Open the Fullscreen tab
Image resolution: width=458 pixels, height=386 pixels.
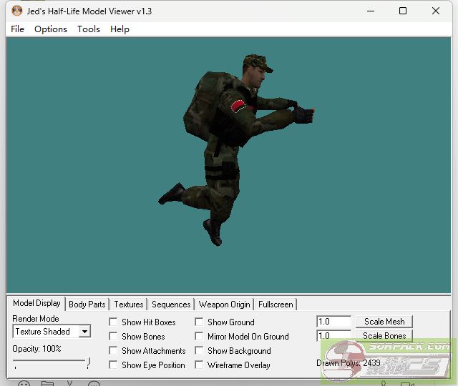[x=276, y=305]
